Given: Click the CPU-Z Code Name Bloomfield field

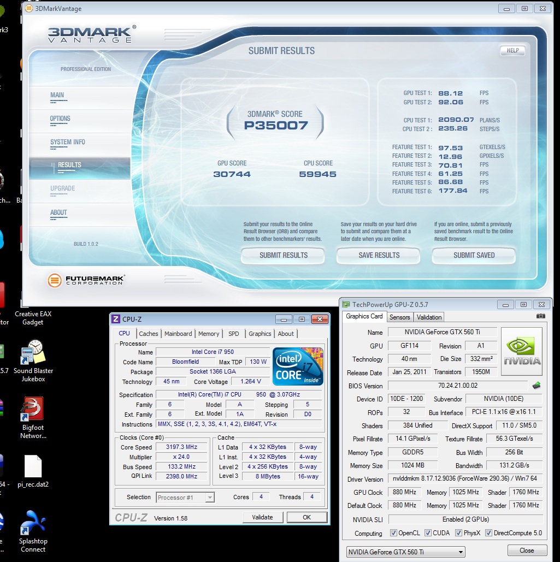Looking at the screenshot, I should tap(185, 362).
